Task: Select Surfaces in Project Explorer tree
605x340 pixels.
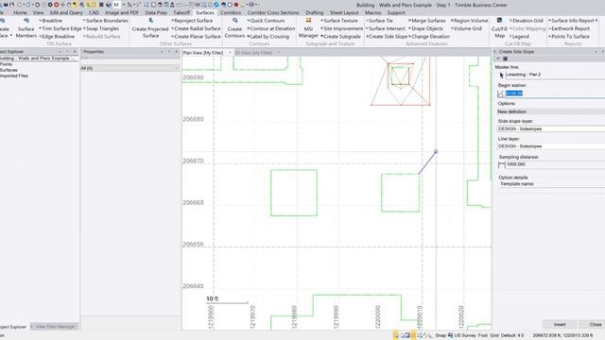Action: tap(9, 70)
